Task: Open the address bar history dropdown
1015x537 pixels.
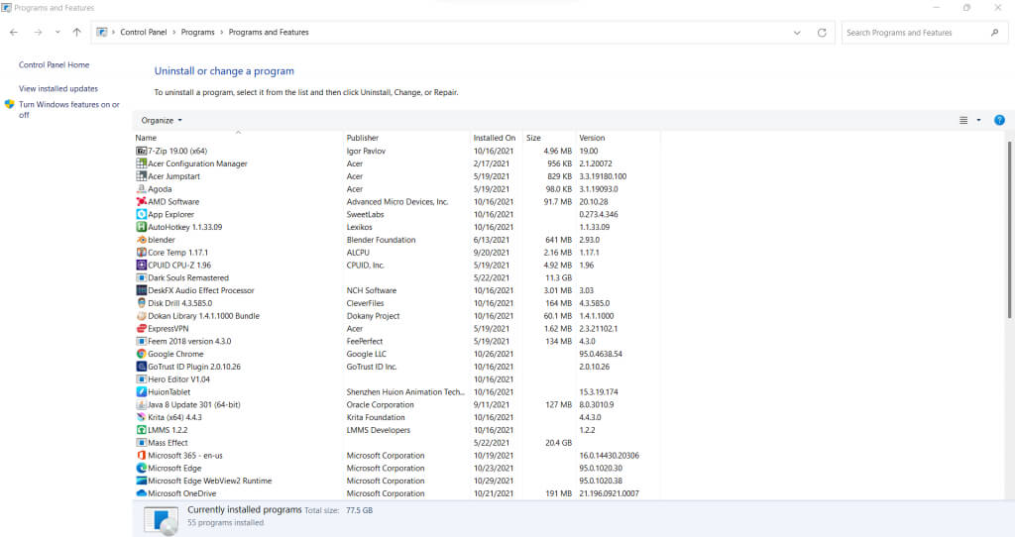Action: pos(798,33)
